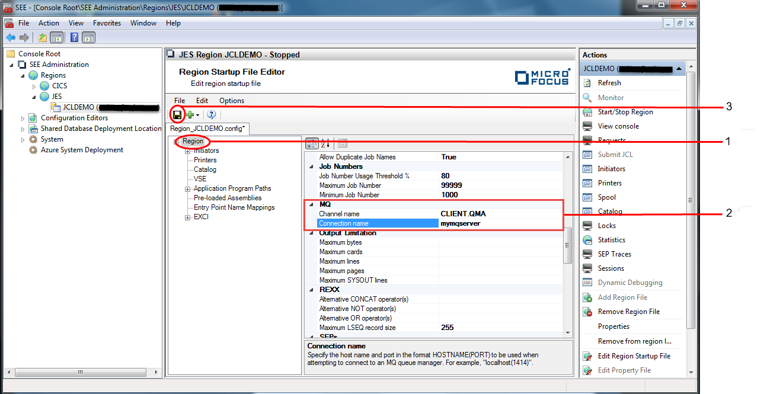The width and height of the screenshot is (764, 394).
Task: Expand the Application Program Paths node
Action: tap(188, 189)
